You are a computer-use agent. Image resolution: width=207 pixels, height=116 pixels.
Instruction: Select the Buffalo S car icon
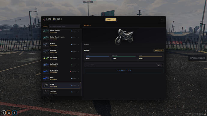46,51
